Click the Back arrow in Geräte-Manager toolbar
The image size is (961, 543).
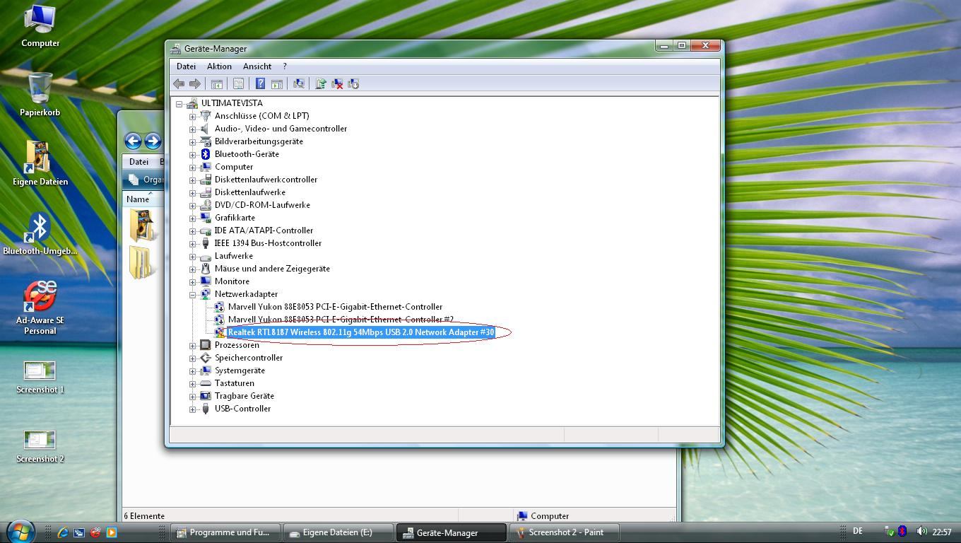pos(179,83)
